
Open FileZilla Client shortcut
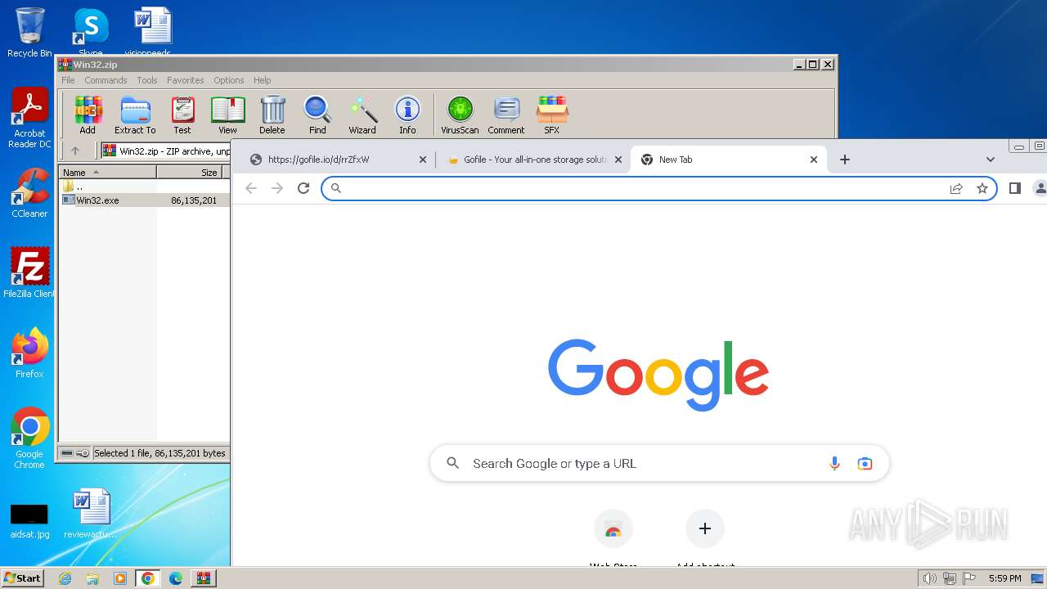[29, 272]
